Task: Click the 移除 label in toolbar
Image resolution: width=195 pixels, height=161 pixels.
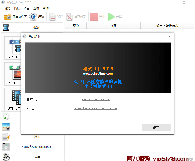Action: tap(60, 17)
